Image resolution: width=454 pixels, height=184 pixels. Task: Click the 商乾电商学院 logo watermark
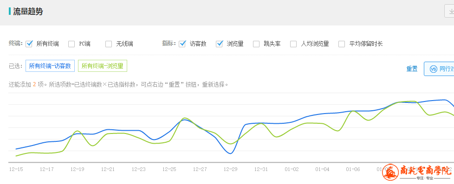click(417, 172)
